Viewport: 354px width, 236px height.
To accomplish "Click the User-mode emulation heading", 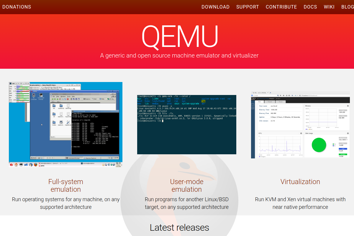I will click(187, 186).
